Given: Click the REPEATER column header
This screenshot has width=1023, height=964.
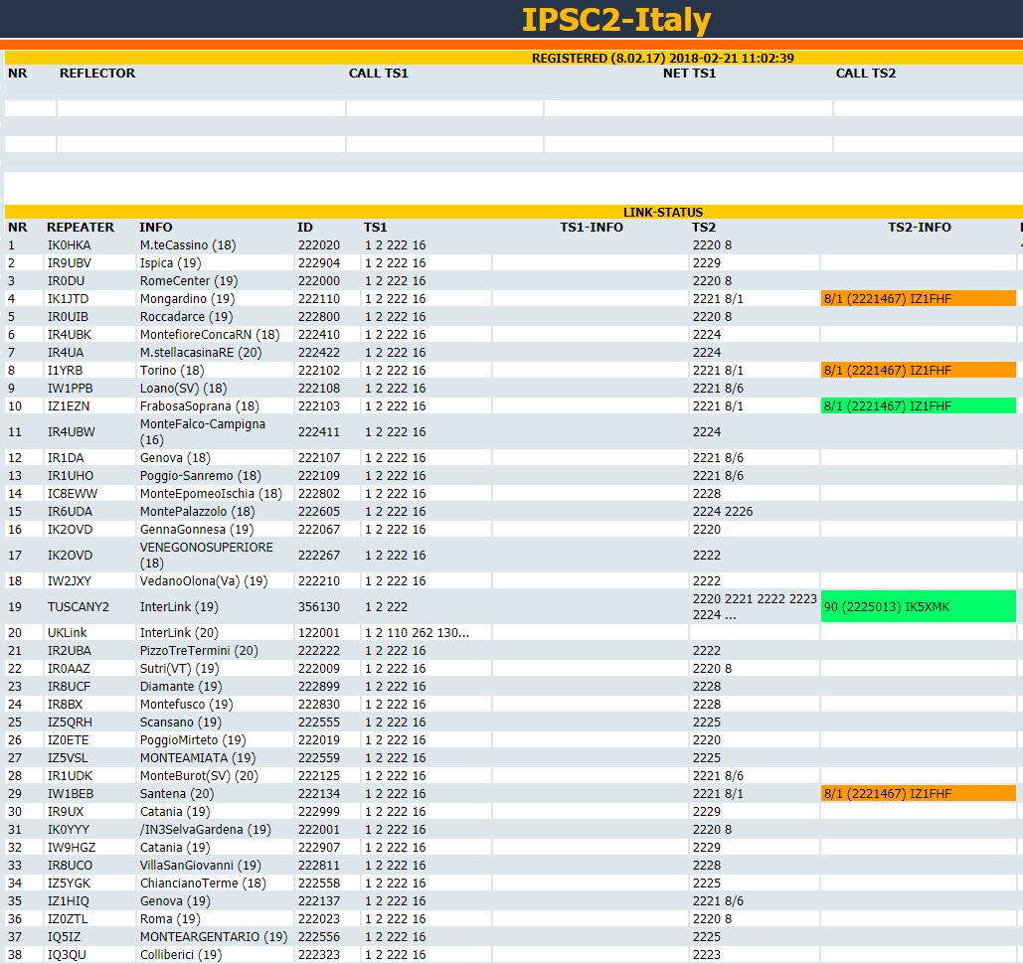Looking at the screenshot, I should (x=81, y=227).
